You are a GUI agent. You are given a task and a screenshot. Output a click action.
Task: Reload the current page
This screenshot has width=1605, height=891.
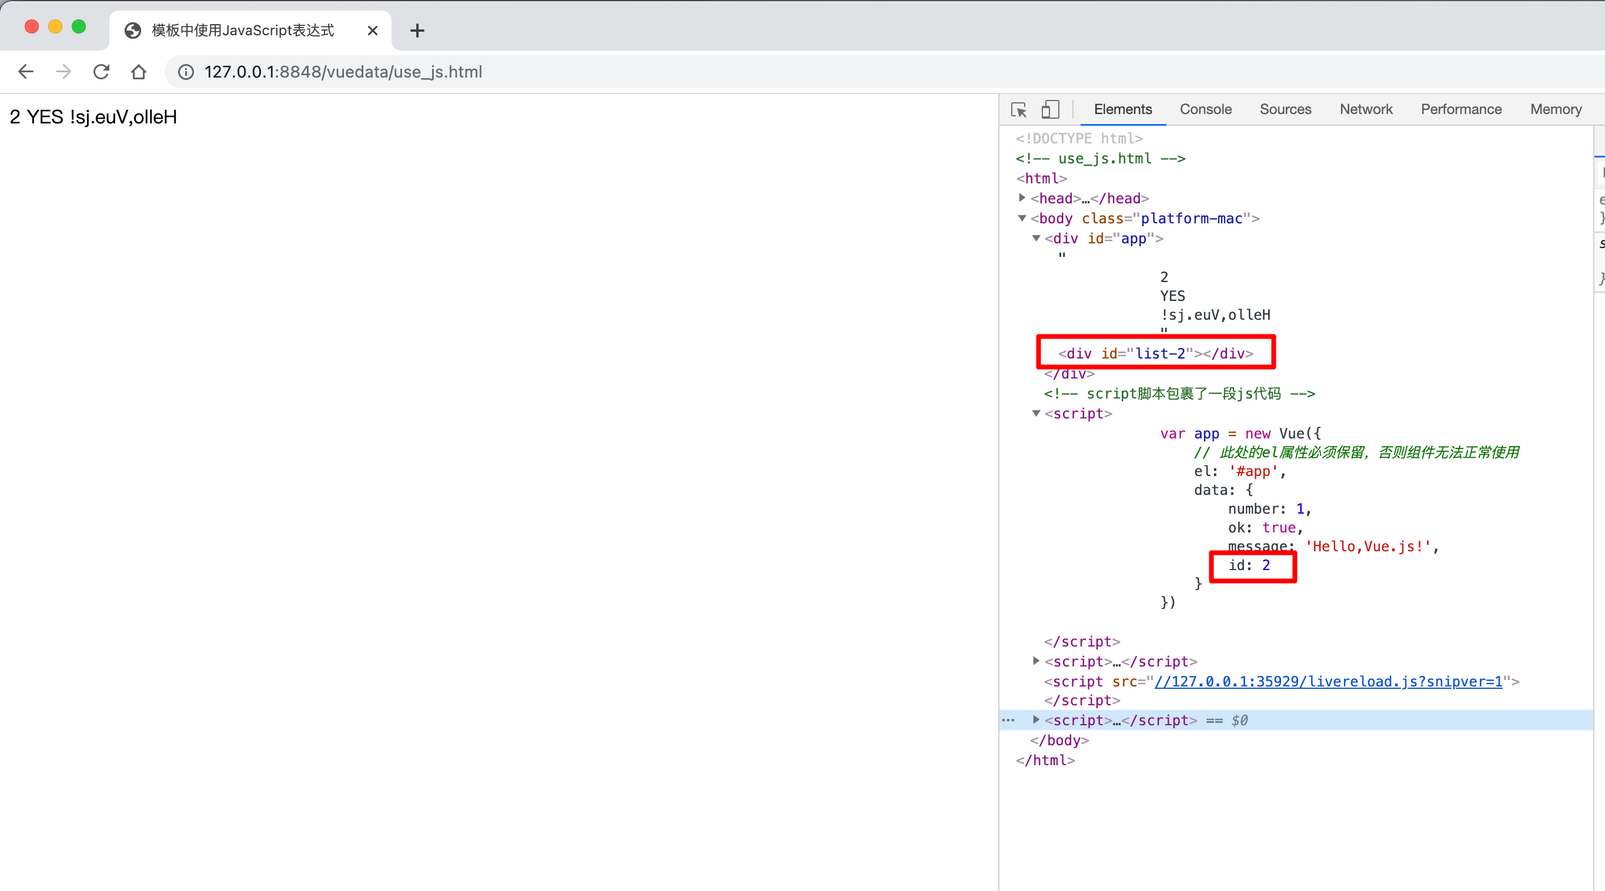101,72
